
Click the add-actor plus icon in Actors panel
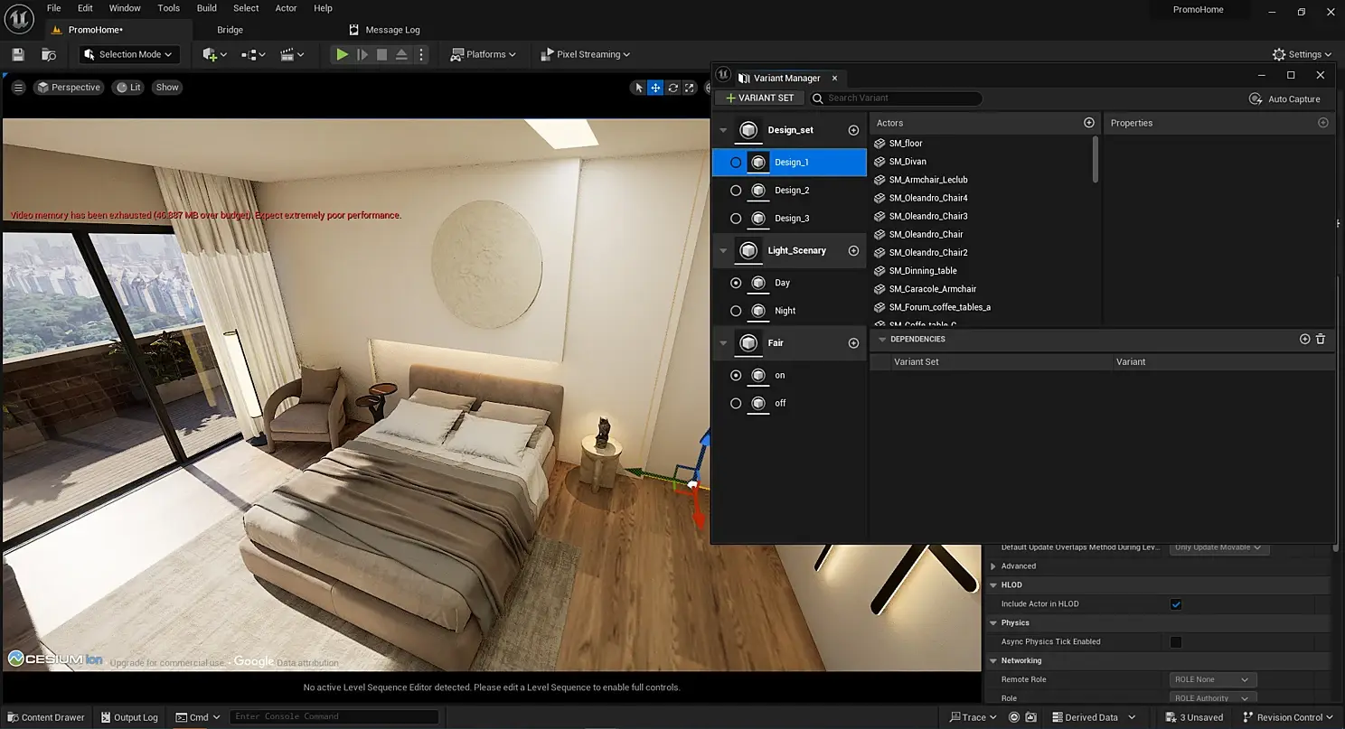point(1088,123)
